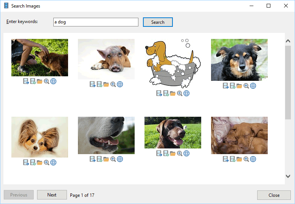The image size is (295, 204).
Task: Click the film-plus icon under the cartoon bathtub dog
Action: (x=166, y=93)
